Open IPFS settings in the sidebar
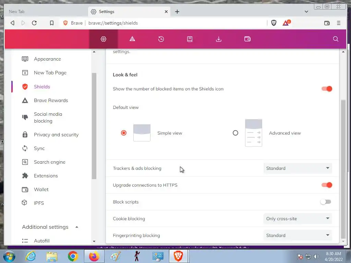This screenshot has height=263, width=351. (39, 203)
